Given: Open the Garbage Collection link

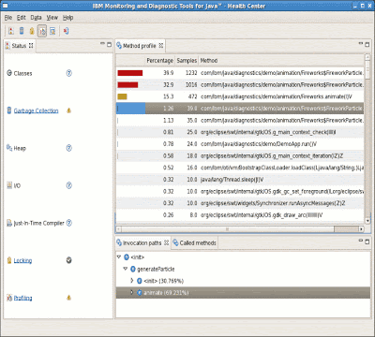Looking at the screenshot, I should tap(36, 110).
